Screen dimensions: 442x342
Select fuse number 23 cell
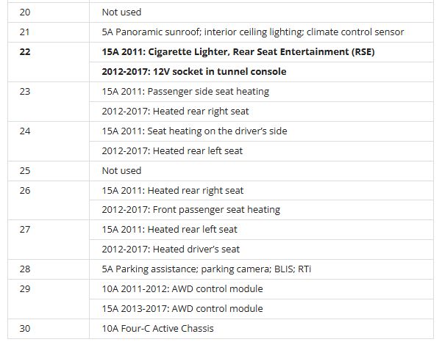25,92
